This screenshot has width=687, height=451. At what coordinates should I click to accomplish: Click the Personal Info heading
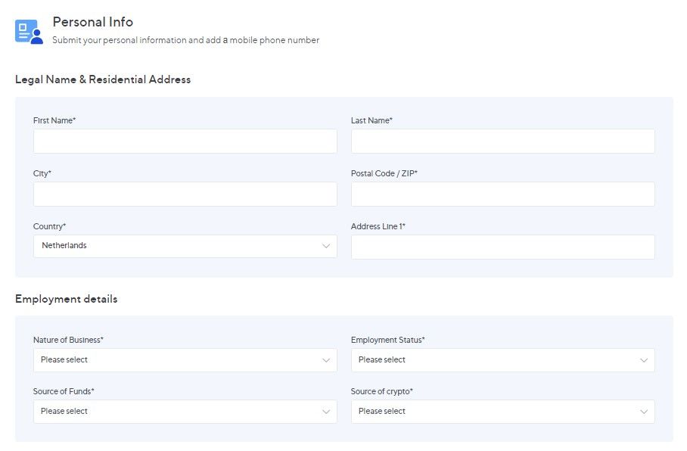92,22
